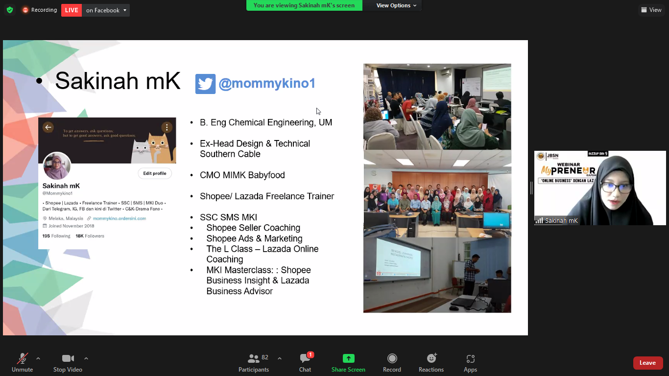Click the Edit profile button
This screenshot has width=669, height=376.
click(x=154, y=173)
